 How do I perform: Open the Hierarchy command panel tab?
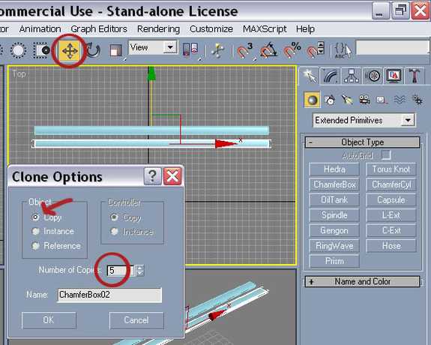(352, 76)
